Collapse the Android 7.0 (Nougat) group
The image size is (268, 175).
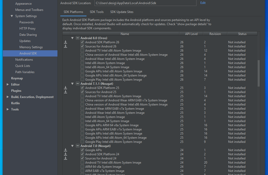click(73, 146)
